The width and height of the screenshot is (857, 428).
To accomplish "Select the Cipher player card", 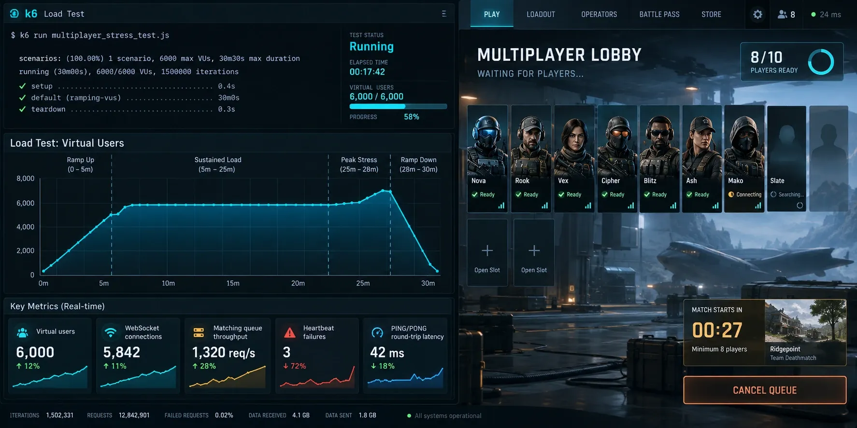I will 617,159.
